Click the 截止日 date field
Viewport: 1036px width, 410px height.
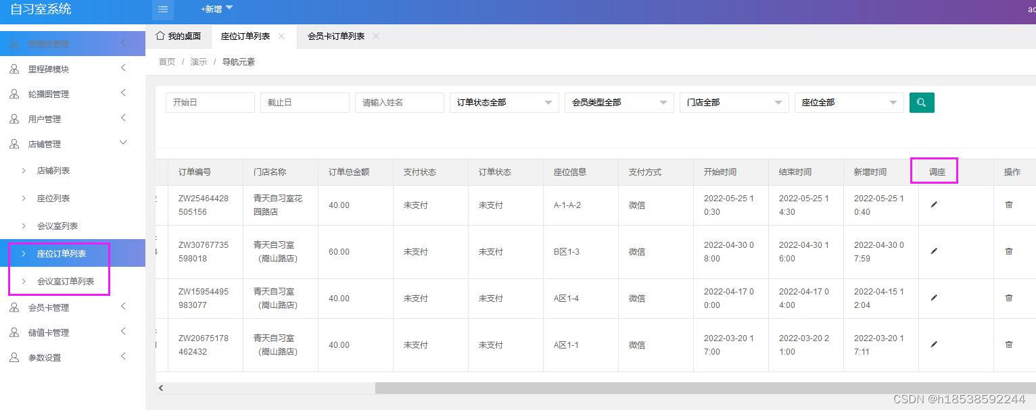pyautogui.click(x=305, y=103)
